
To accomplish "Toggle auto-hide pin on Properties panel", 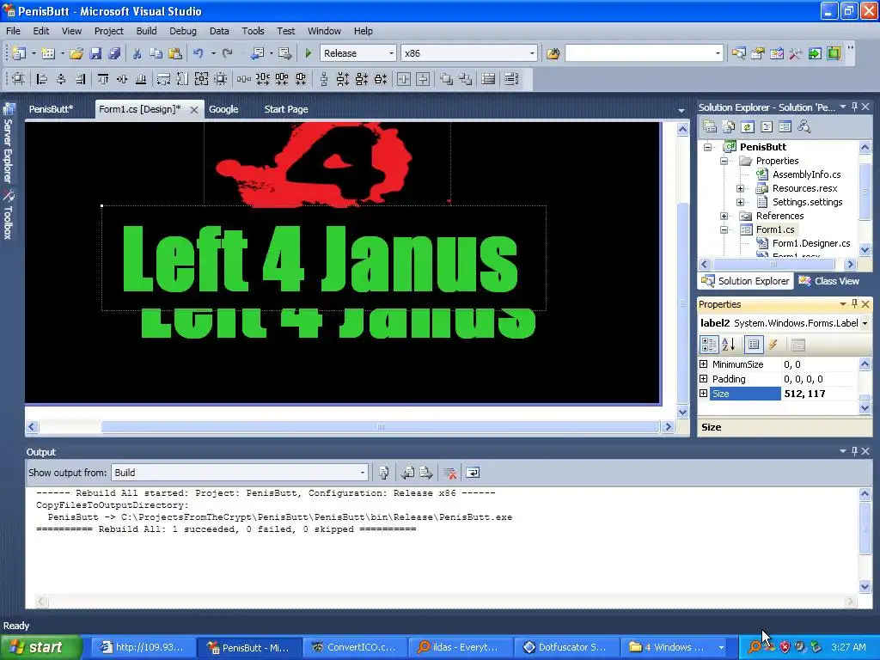I will (x=854, y=303).
